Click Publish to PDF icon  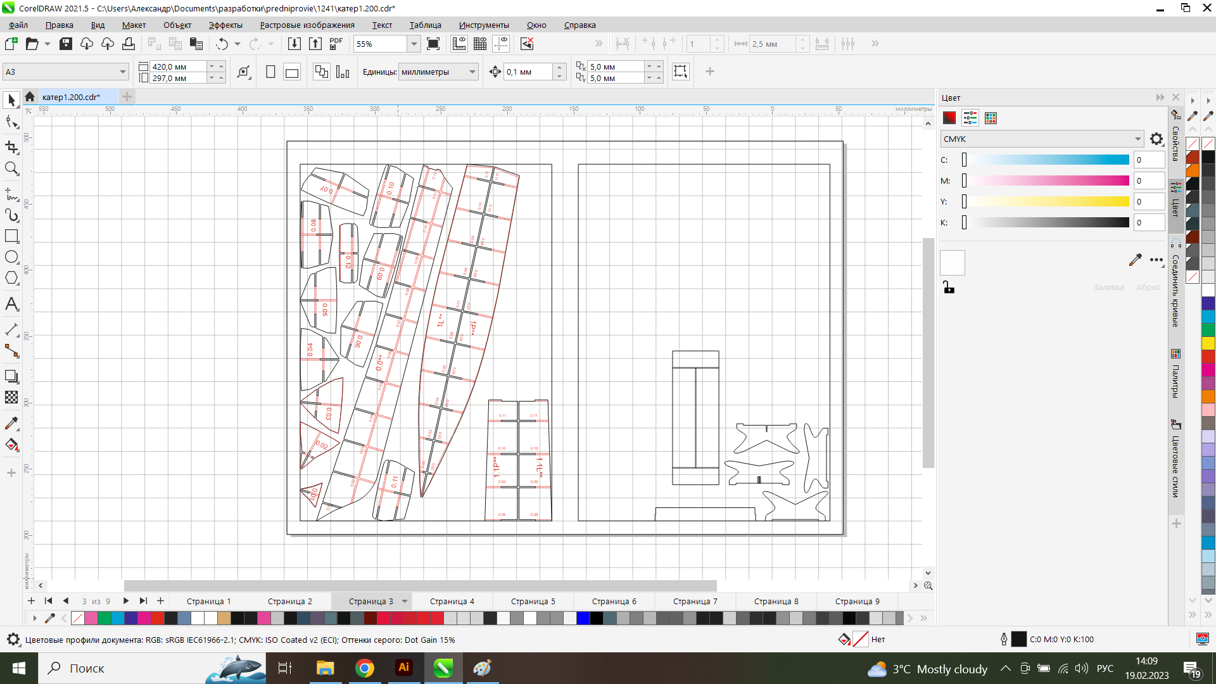[x=336, y=44]
